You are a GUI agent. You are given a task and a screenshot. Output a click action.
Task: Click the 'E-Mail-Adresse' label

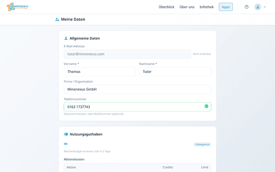[x=74, y=46]
